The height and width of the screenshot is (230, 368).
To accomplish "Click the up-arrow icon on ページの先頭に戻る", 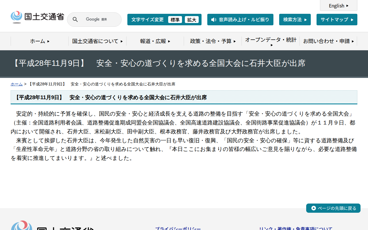I will tap(313, 208).
